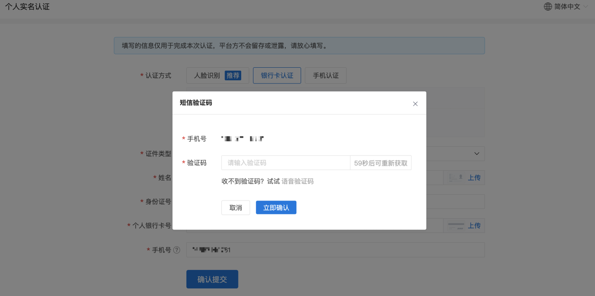Focus the 请输入验证码 input field
Image resolution: width=595 pixels, height=296 pixels.
point(286,163)
